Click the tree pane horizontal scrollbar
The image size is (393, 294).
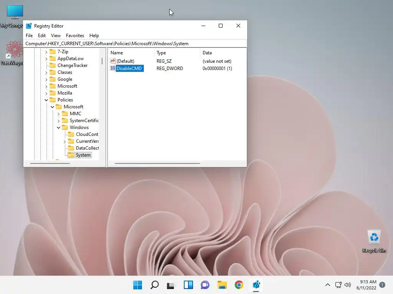50,163
